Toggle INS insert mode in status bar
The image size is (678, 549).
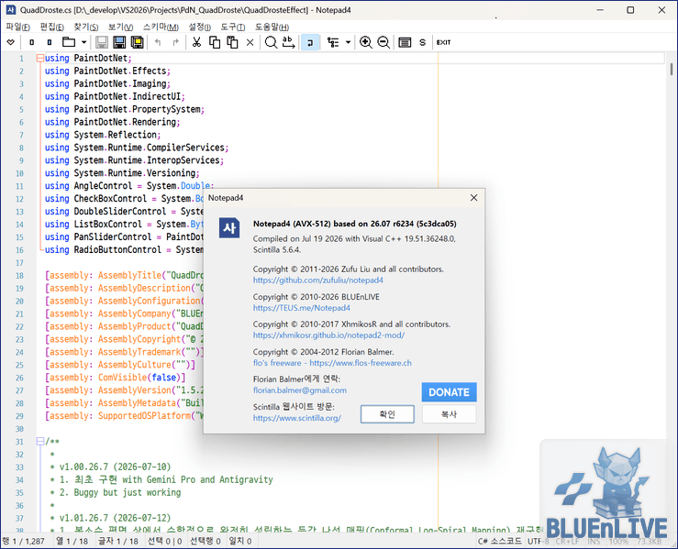pyautogui.click(x=594, y=542)
